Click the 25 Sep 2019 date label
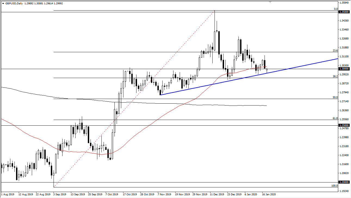 pyautogui.click(x=96, y=194)
